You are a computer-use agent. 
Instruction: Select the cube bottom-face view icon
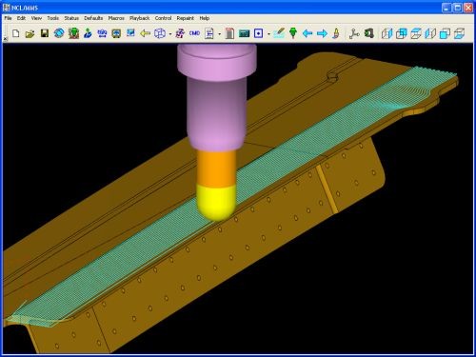tap(459, 33)
